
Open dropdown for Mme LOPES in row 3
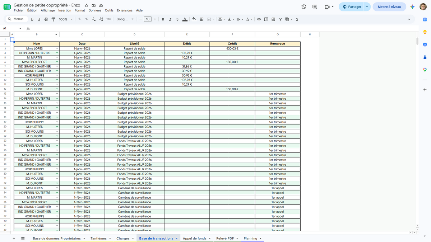tap(57, 48)
